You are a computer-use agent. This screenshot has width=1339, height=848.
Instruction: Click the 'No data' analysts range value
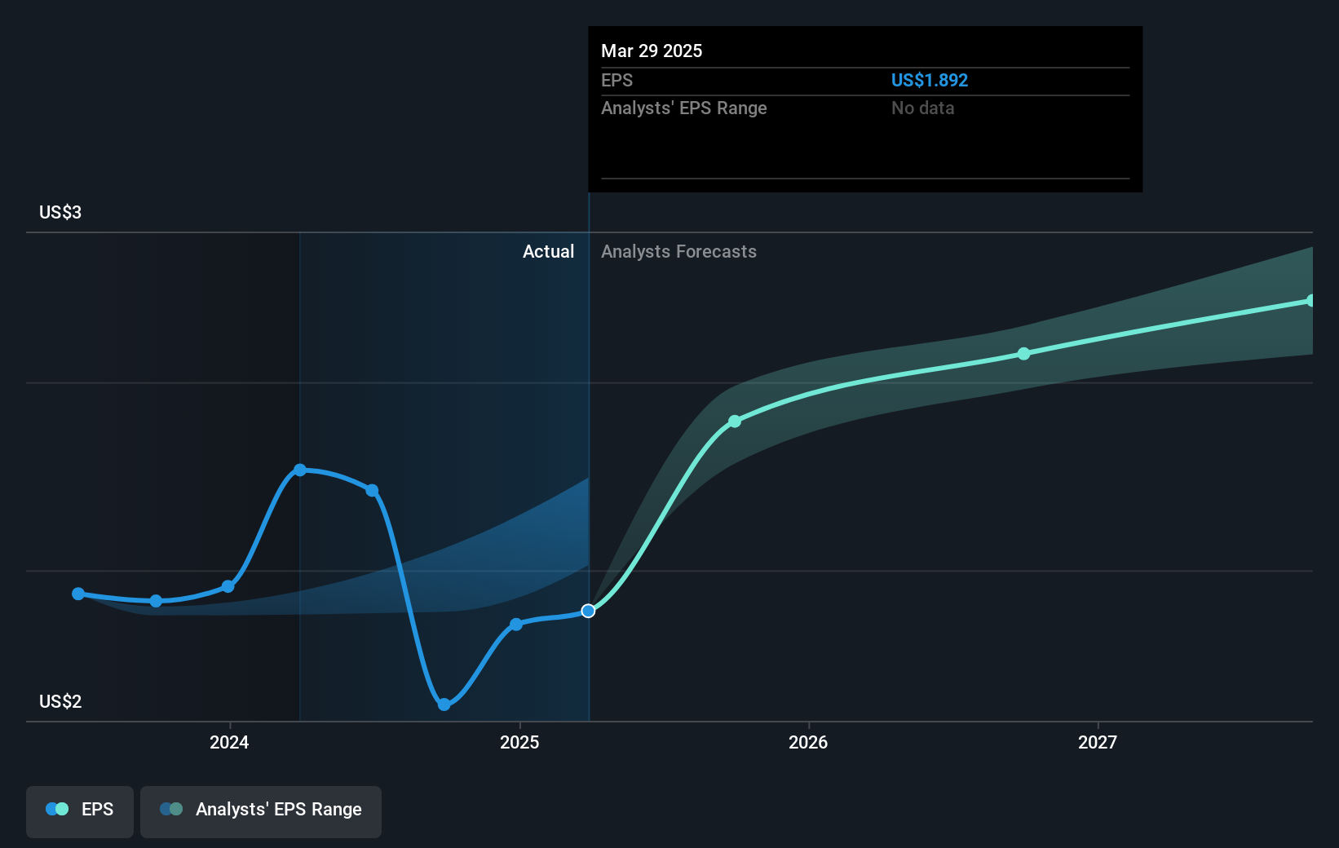(922, 108)
